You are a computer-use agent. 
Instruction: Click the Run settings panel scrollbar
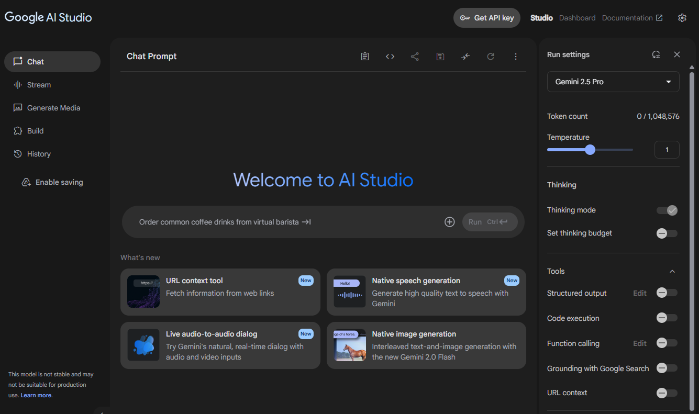[692, 241]
